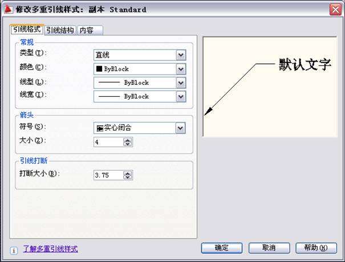Screen dimensions: 345x262
Task: Open the 符号 arrowhead dropdown 实心闭合
Action: coord(140,128)
